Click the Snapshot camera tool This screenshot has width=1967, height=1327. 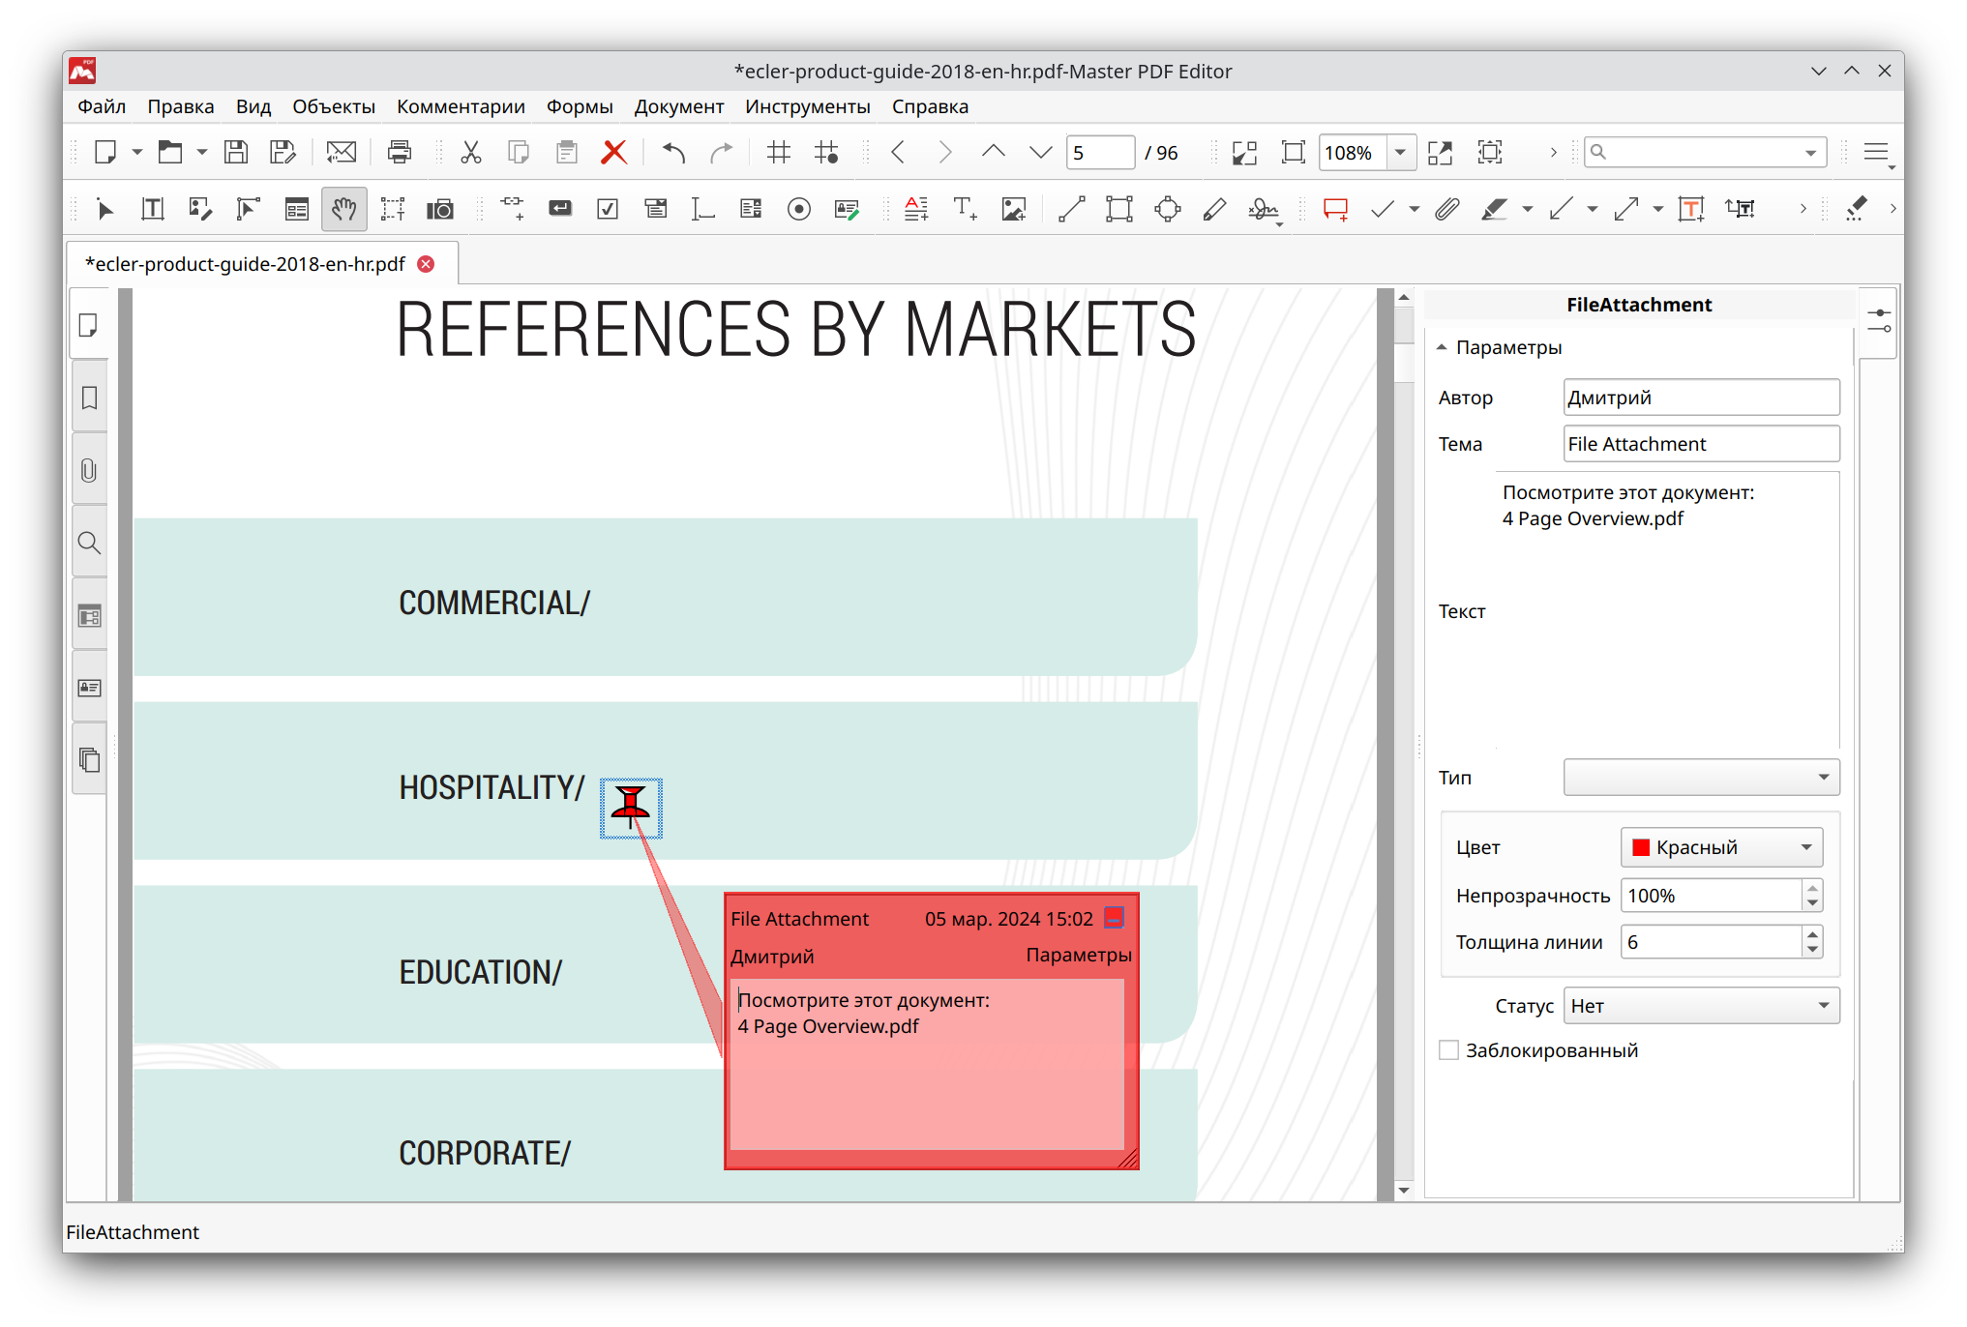(x=441, y=209)
